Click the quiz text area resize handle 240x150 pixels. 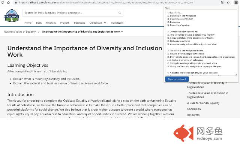coord(236,75)
